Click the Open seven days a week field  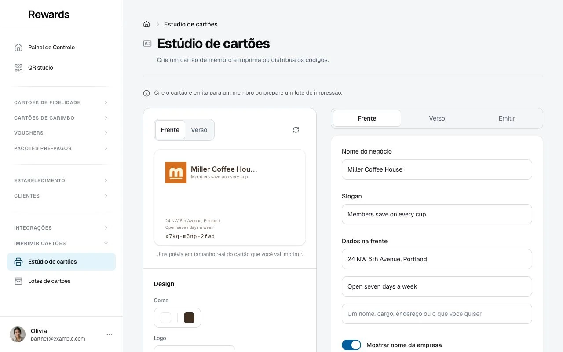[437, 286]
